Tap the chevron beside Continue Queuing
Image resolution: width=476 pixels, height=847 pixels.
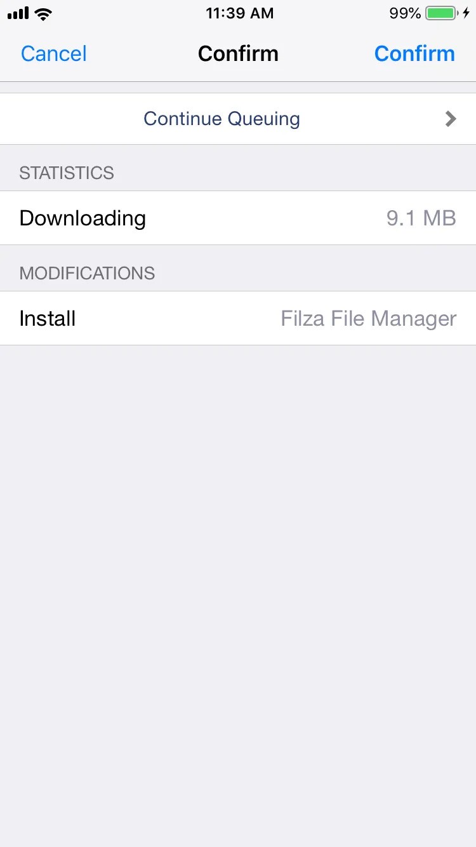tap(451, 119)
